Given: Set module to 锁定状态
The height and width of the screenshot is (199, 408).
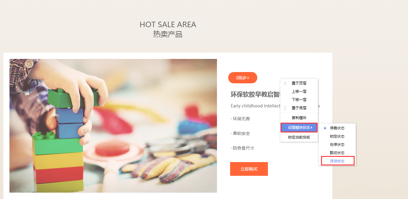Looking at the screenshot, I should 337,136.
